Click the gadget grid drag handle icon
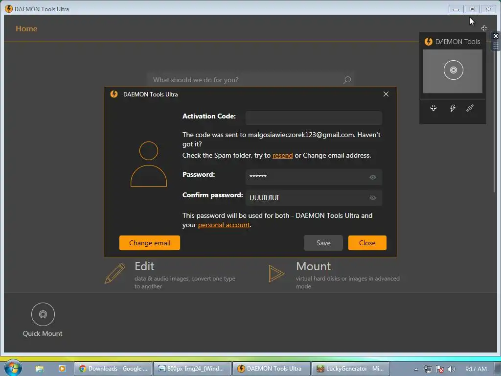501x376 pixels. point(496,46)
